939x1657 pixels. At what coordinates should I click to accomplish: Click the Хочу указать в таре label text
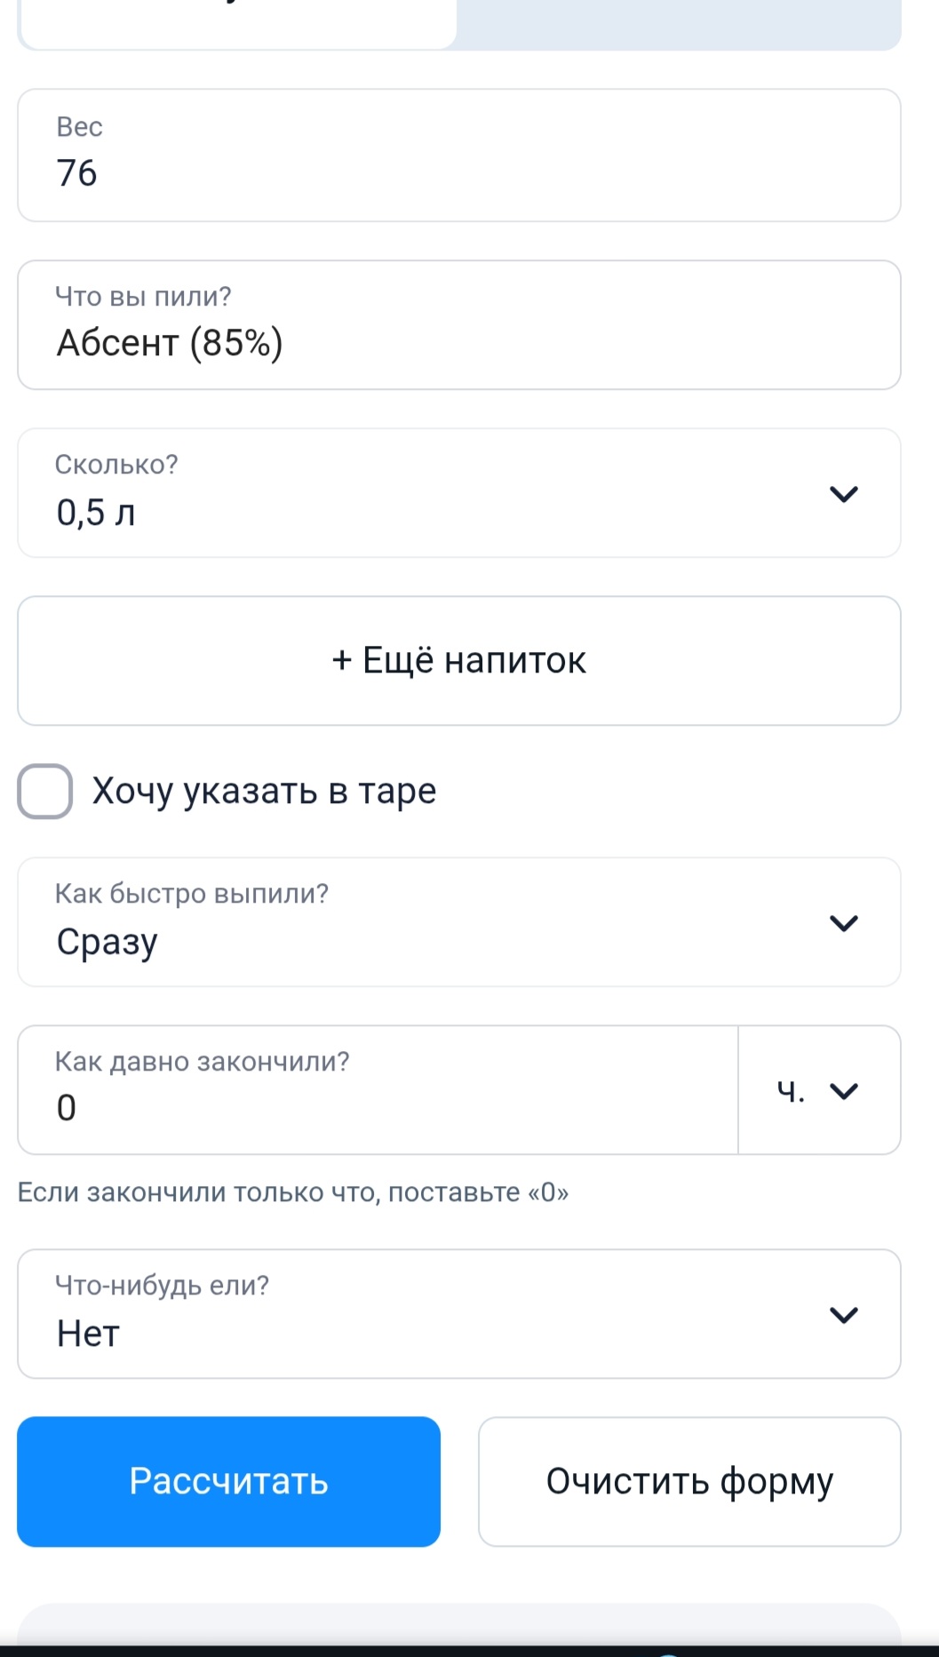click(x=265, y=791)
